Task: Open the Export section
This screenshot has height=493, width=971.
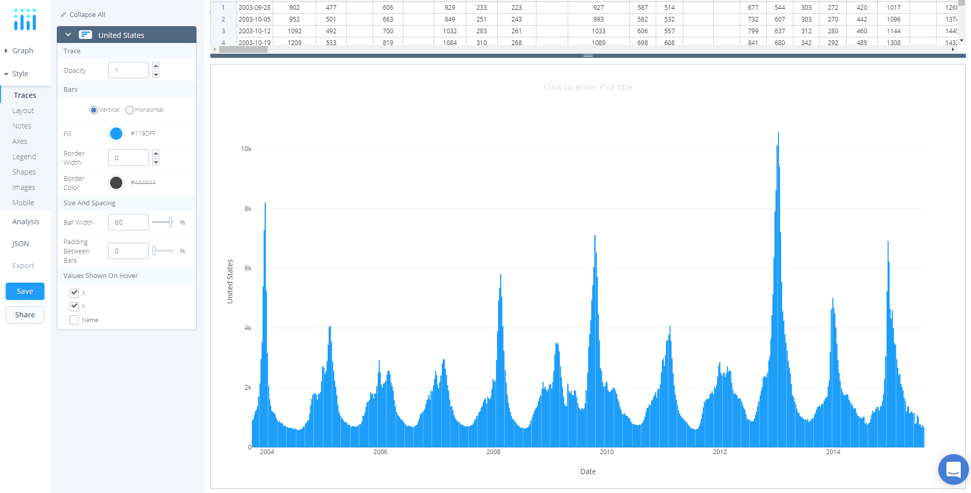Action: 23,266
